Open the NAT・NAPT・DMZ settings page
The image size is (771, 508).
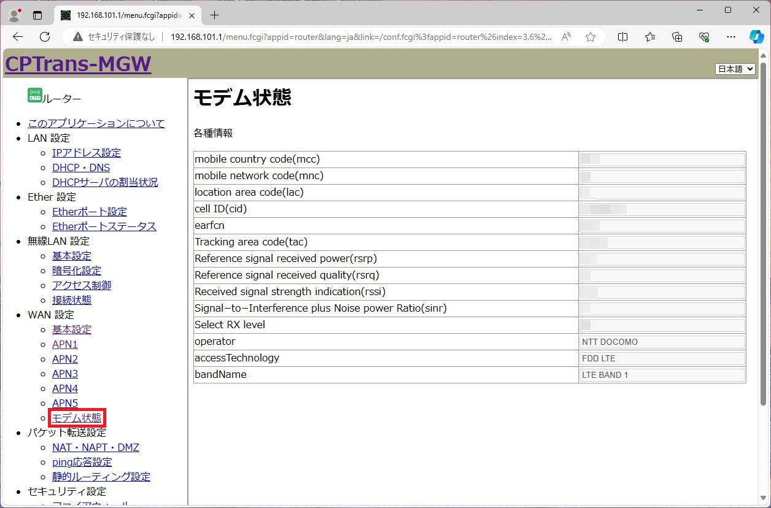pos(95,447)
